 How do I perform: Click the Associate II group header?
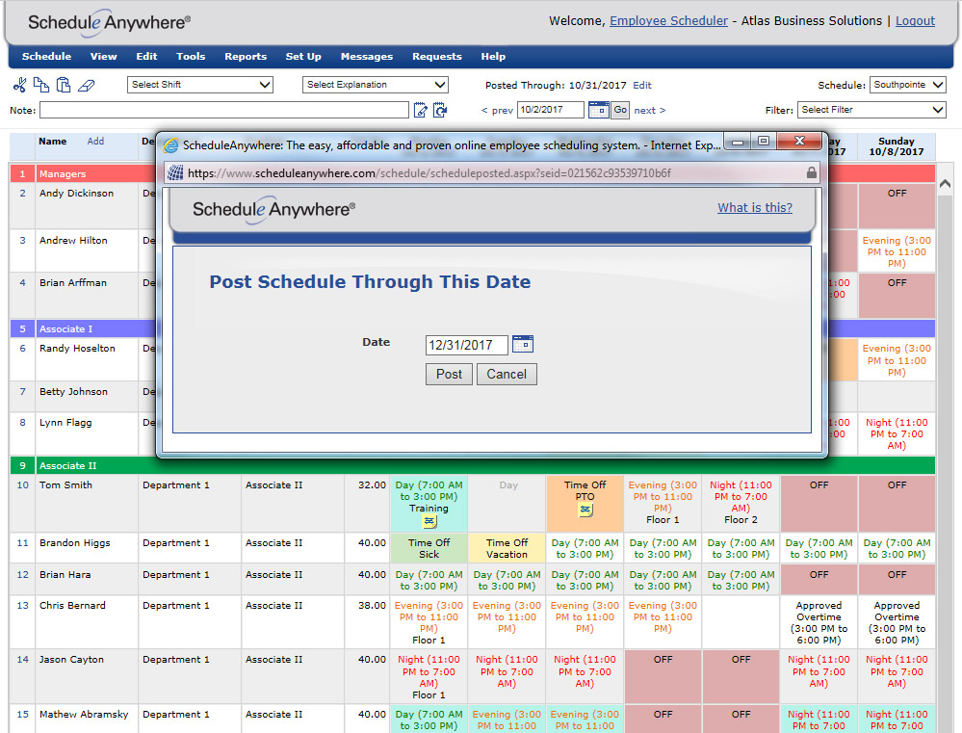(473, 466)
